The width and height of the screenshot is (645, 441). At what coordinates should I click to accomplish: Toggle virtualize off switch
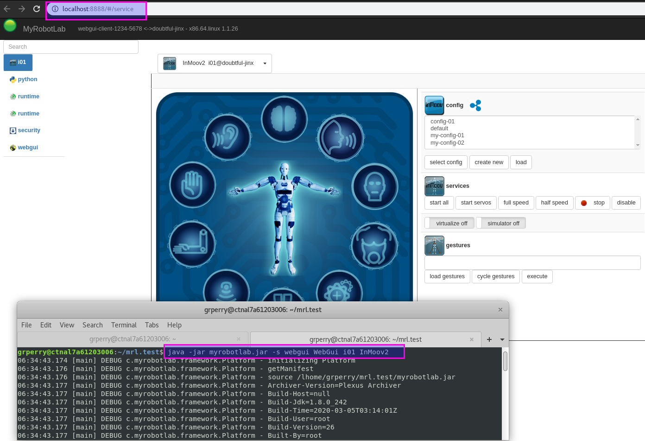[x=449, y=223]
